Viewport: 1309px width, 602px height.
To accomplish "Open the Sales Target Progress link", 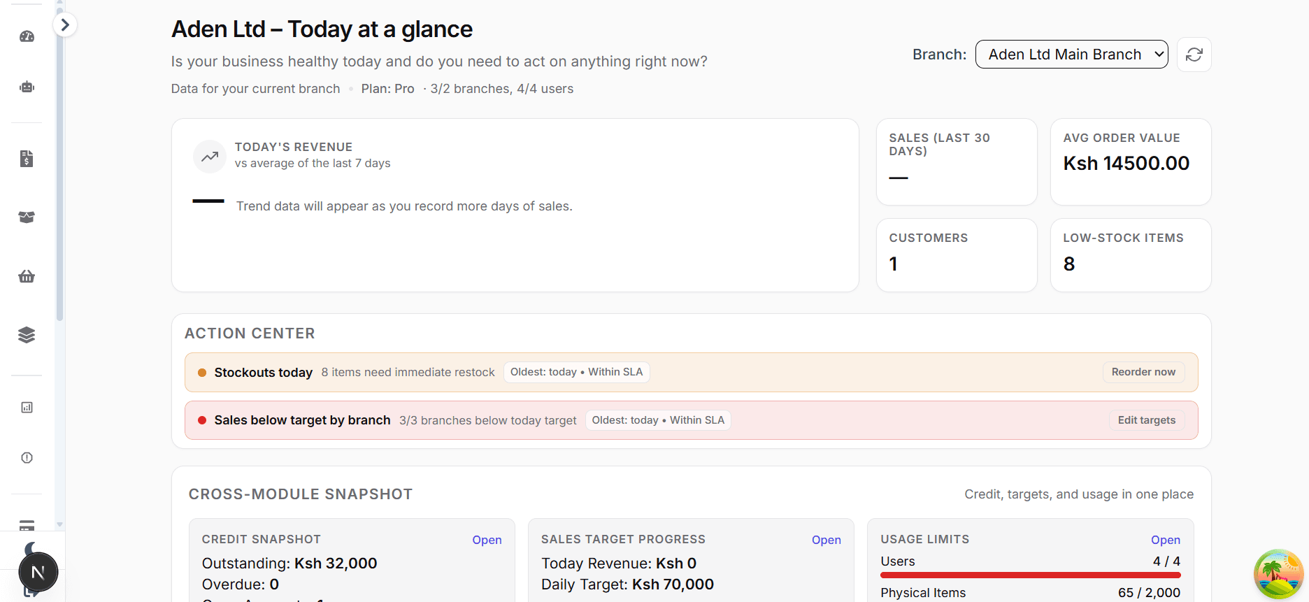I will [827, 540].
